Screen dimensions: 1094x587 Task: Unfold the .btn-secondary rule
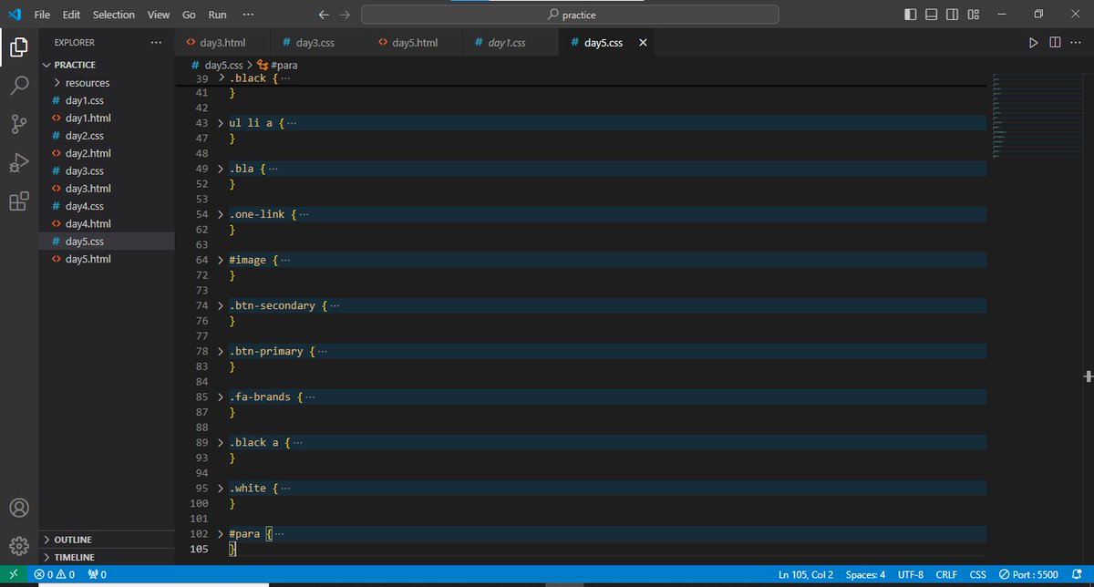tap(221, 305)
